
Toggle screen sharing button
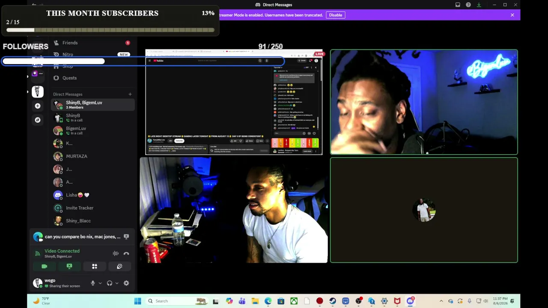click(69, 267)
